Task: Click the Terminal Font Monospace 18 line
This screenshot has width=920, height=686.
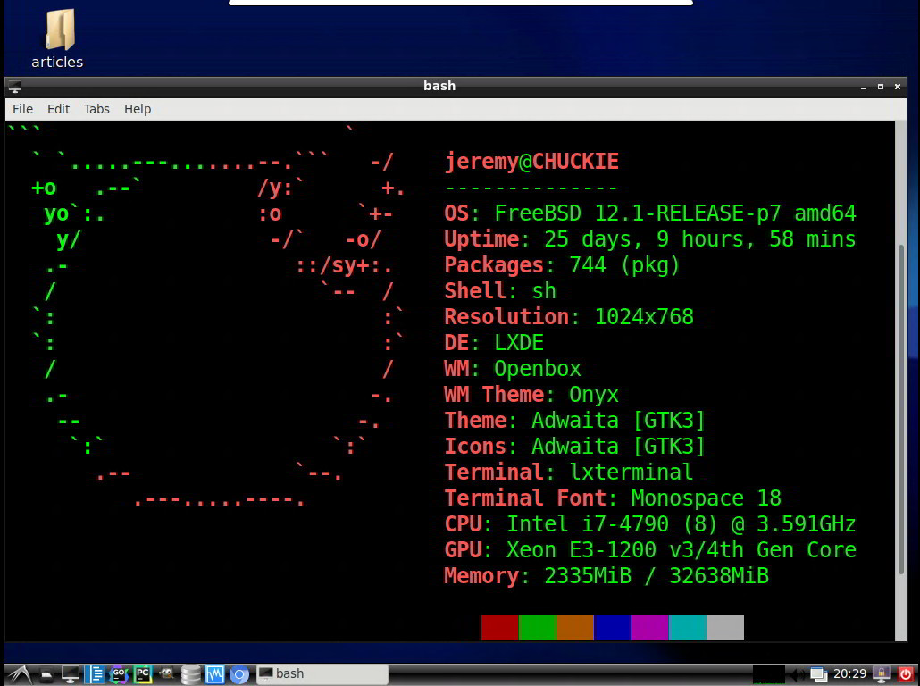Action: click(x=613, y=498)
